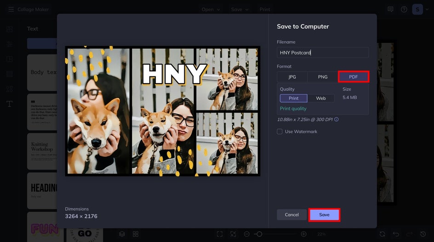Choose PNG format
This screenshot has height=242, width=434.
[322, 77]
